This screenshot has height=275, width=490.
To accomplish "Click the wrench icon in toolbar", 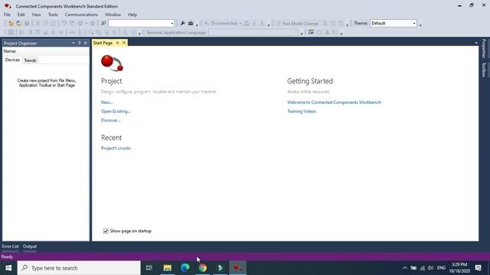I will coord(182,24).
